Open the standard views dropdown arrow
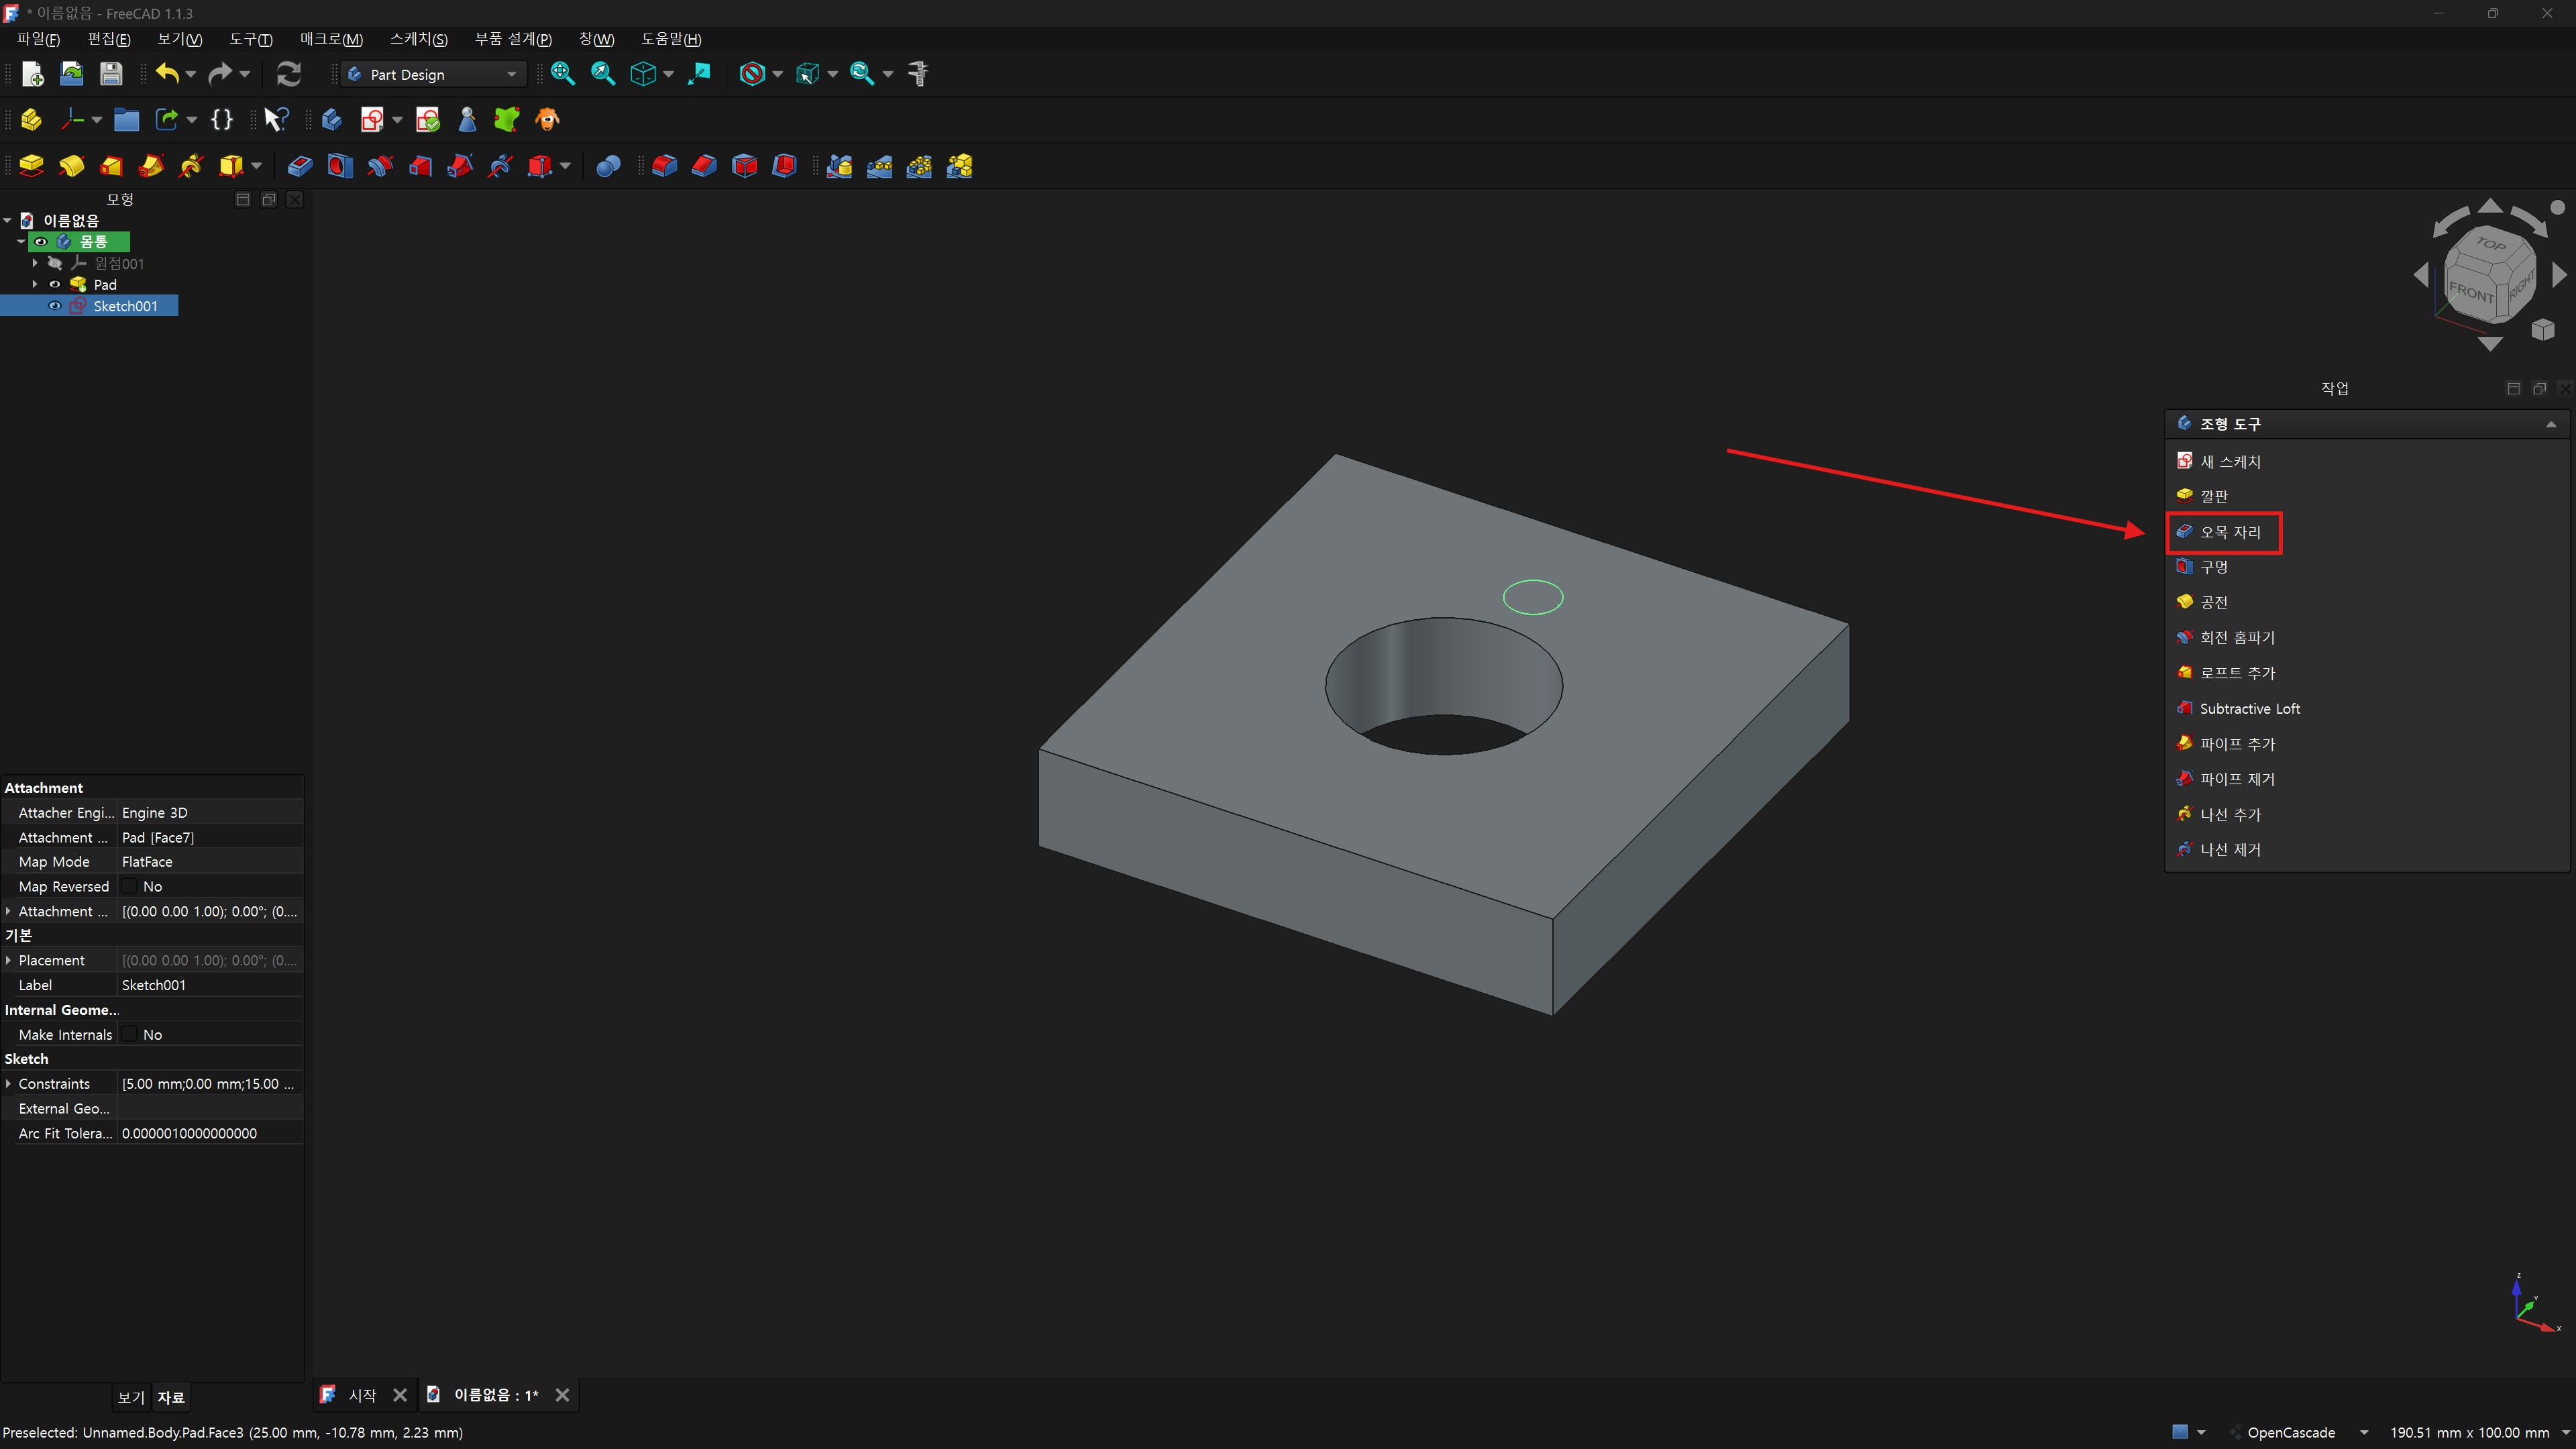The image size is (2576, 1449). coord(669,74)
